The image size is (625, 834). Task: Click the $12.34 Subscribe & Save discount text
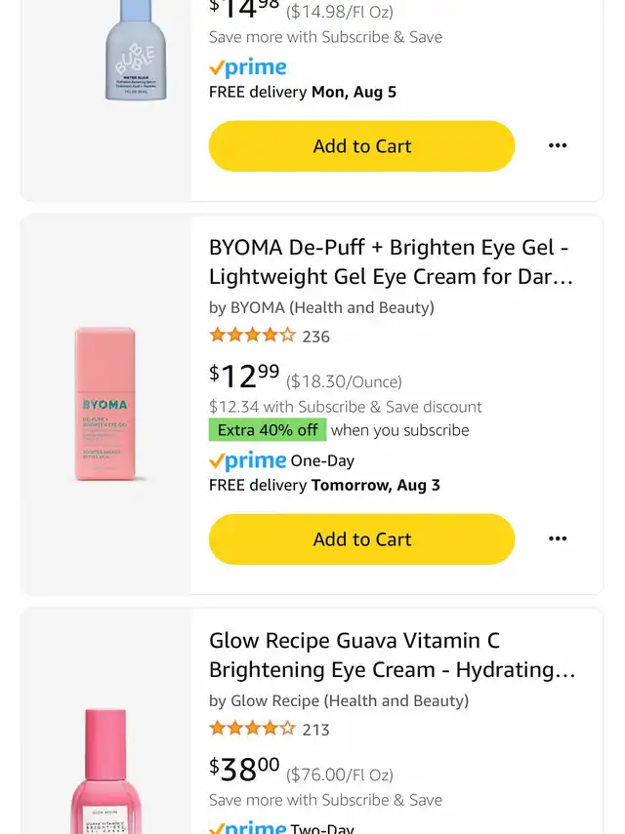[x=346, y=407]
